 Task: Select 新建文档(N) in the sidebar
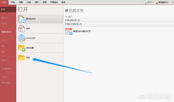[7, 32]
